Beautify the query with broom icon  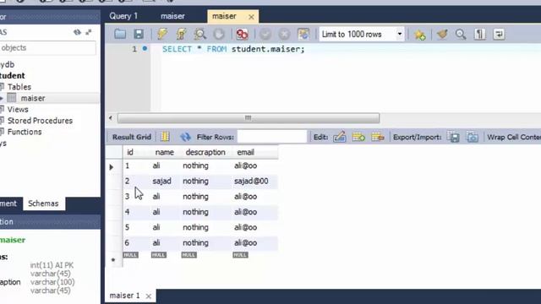coord(442,34)
